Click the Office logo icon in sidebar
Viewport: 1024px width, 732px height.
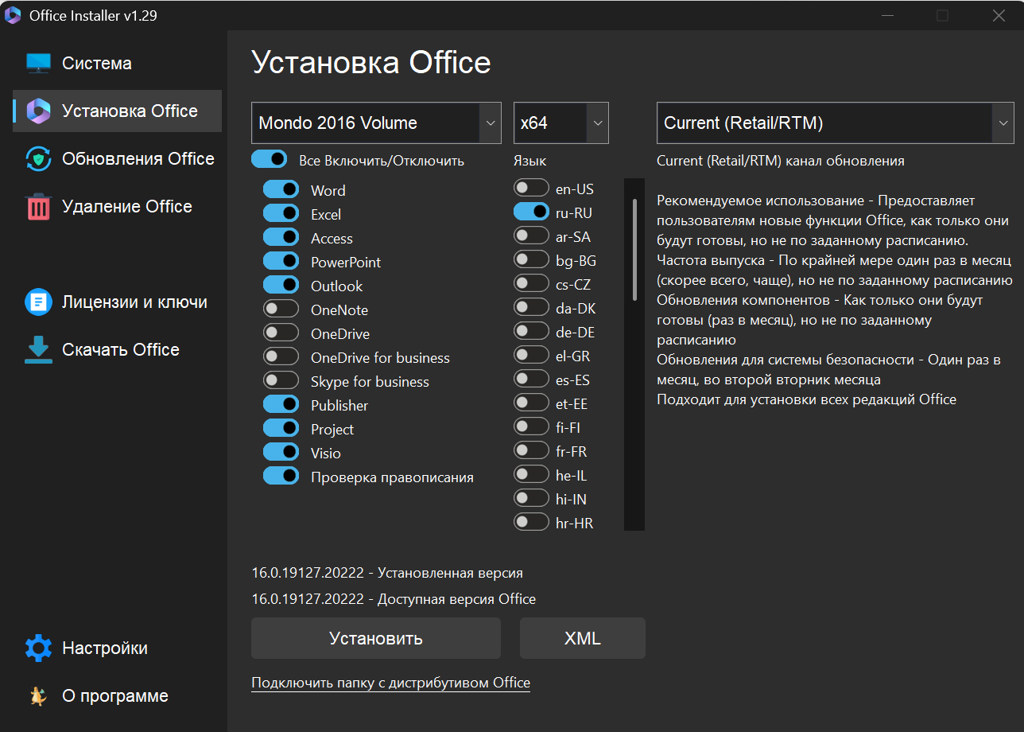click(x=38, y=111)
